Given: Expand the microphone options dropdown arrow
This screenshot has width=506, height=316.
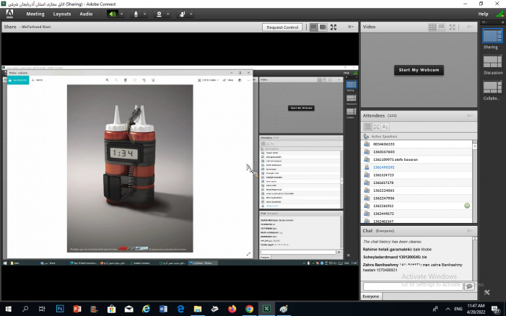Looking at the screenshot, I should coord(144,14).
